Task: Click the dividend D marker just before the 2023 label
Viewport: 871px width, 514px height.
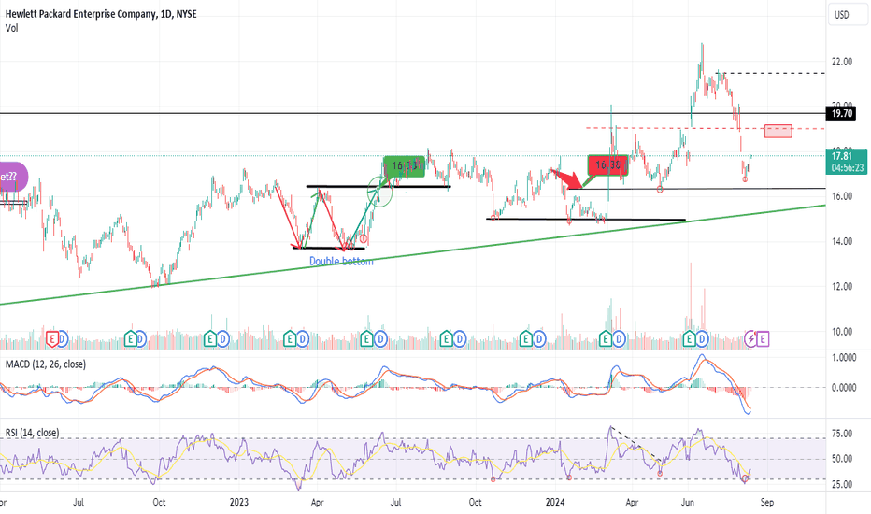Action: click(x=222, y=338)
